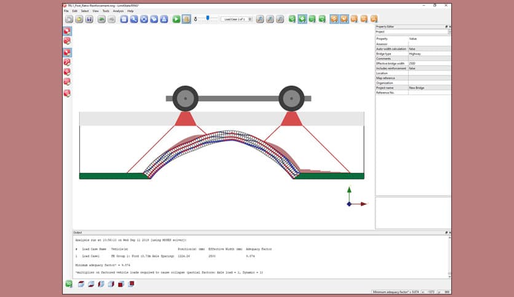Float the Property Editor panel
Screen dimensions: 514x297
(x=446, y=26)
